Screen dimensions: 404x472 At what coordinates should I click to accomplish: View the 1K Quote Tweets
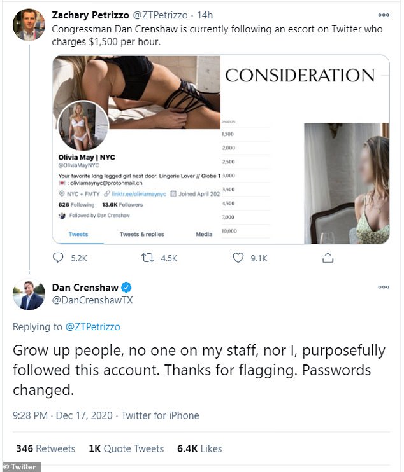point(126,448)
